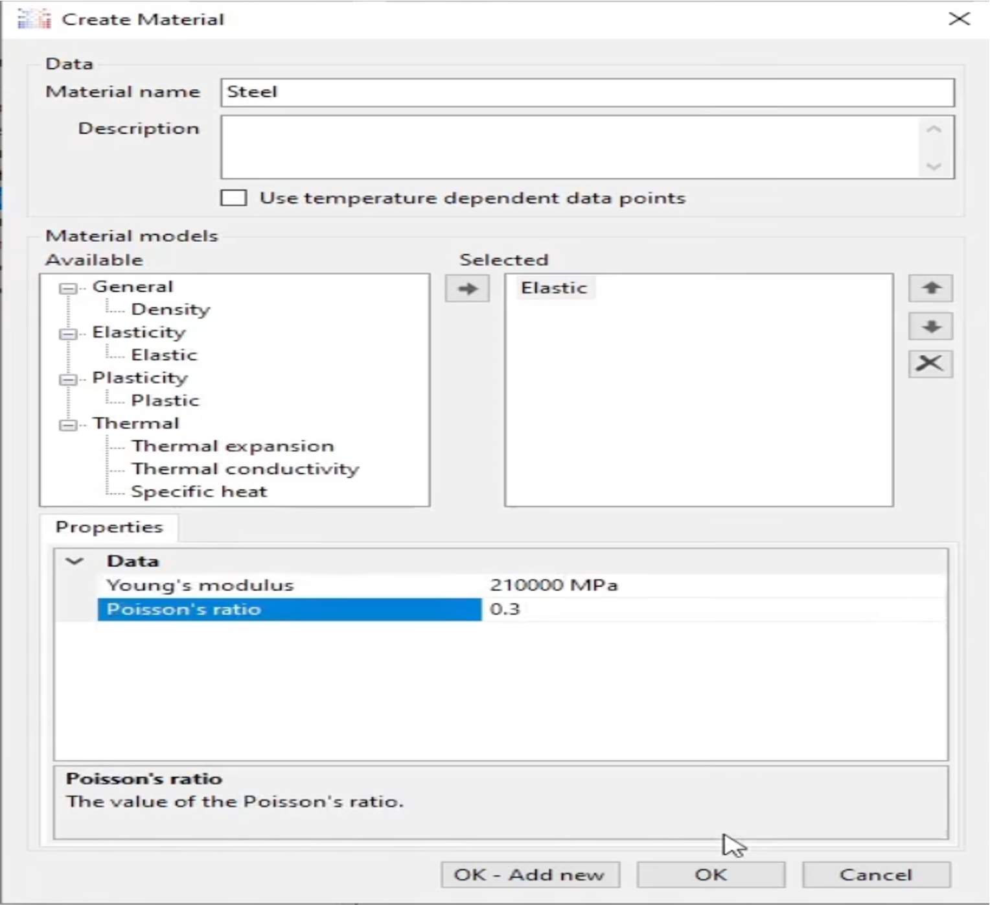Click the Description scrollbar down arrow
Viewport: 990px width, 905px height.
click(x=934, y=166)
